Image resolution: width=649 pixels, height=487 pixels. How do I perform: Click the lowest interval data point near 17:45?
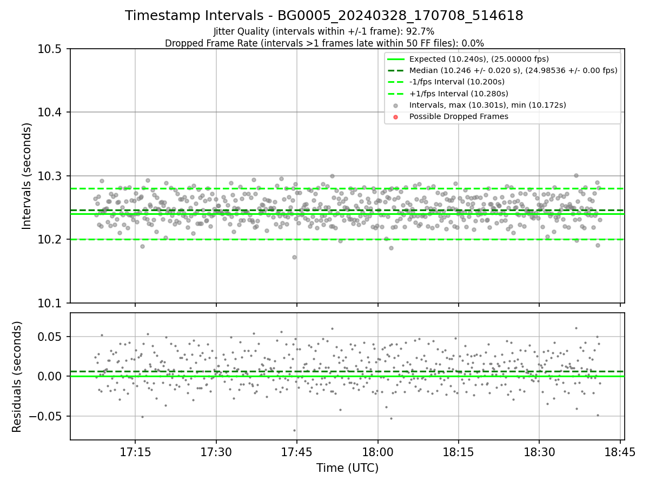(x=294, y=257)
